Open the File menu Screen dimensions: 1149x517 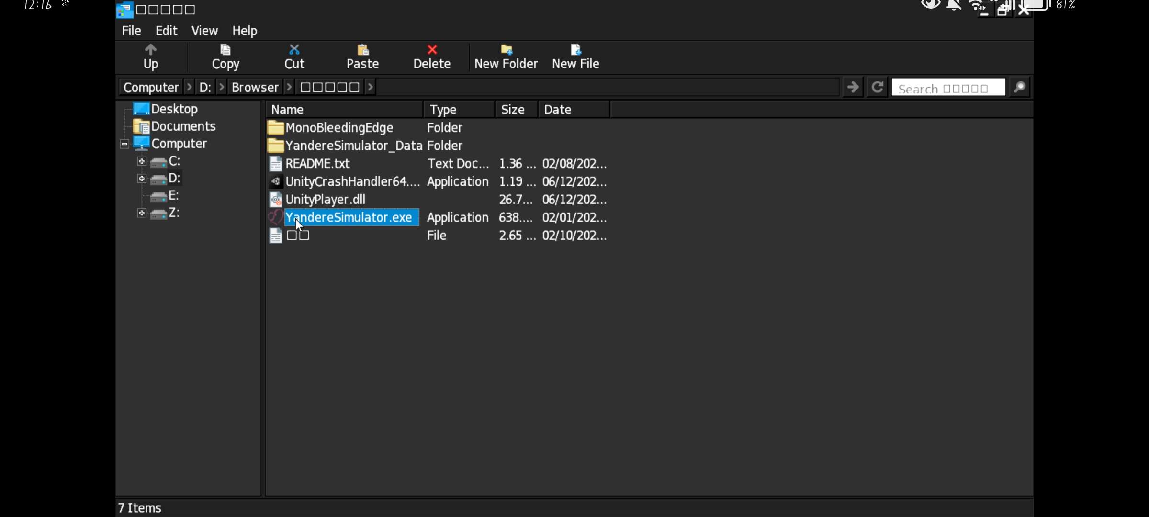[x=131, y=31]
